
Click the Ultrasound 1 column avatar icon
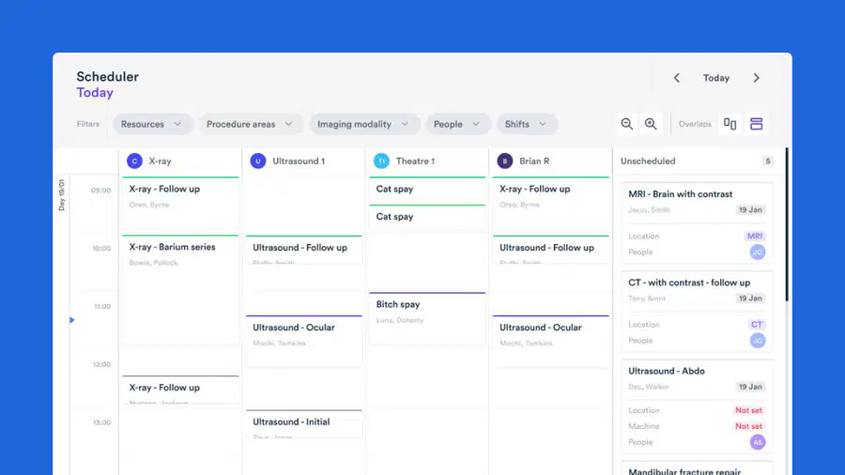258,161
